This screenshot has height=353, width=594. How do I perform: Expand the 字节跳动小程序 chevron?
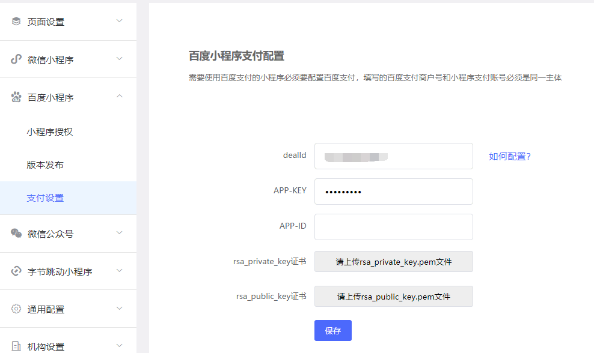(119, 271)
